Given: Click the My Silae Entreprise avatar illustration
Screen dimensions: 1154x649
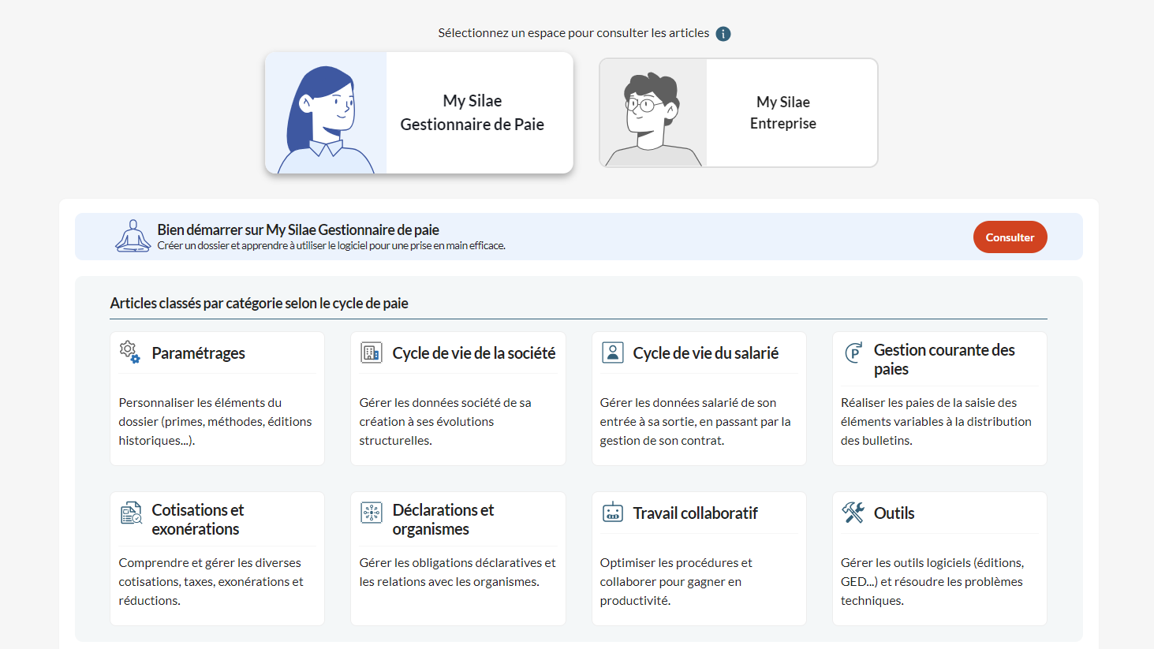Looking at the screenshot, I should click(652, 112).
